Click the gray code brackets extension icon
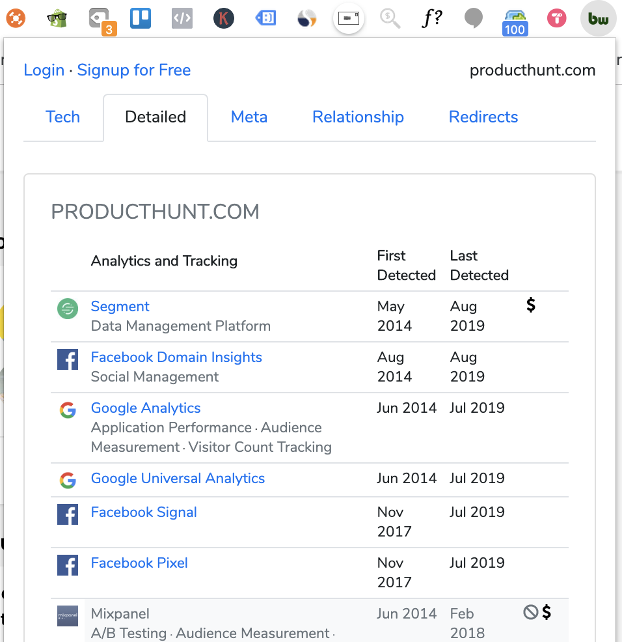Viewport: 622px width, 642px height. 182,18
